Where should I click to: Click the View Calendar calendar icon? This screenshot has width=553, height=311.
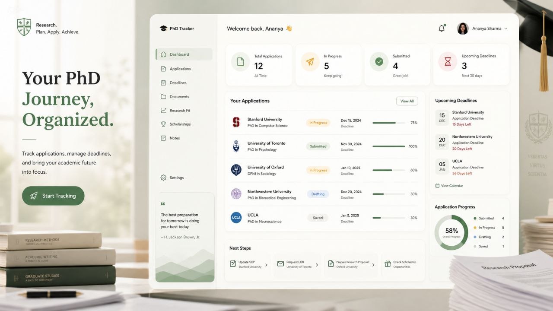437,186
